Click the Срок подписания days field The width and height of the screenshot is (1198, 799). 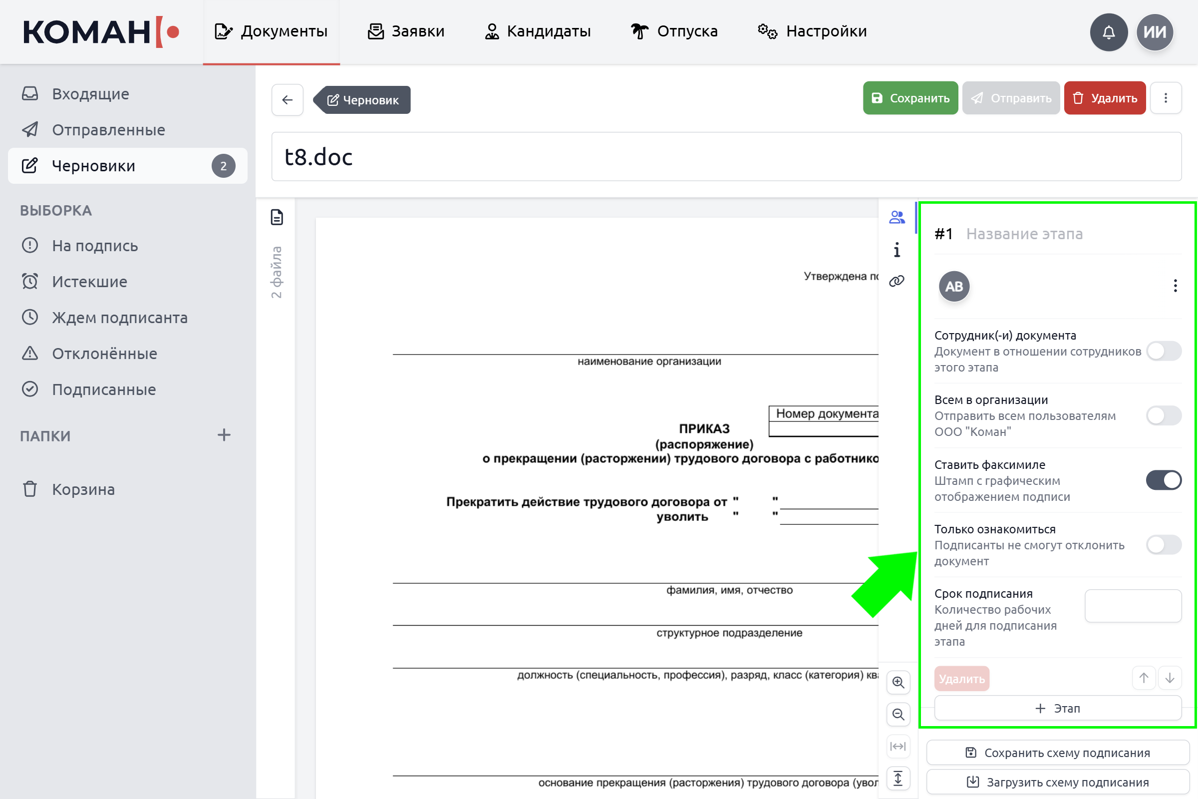pyautogui.click(x=1133, y=606)
